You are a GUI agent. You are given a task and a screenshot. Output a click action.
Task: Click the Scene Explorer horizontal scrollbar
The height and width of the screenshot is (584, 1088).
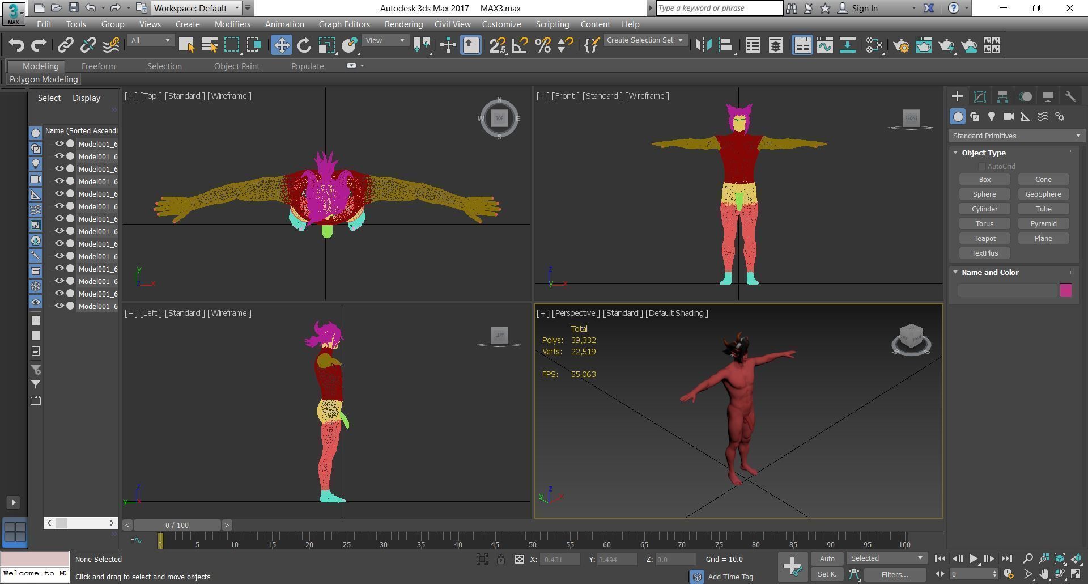80,523
